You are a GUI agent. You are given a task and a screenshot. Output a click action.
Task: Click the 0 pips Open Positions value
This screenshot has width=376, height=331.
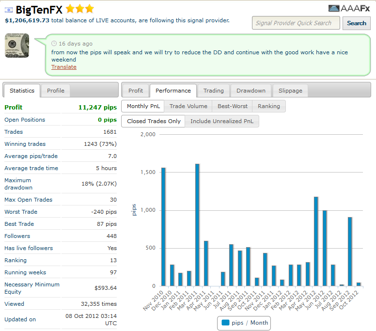107,120
